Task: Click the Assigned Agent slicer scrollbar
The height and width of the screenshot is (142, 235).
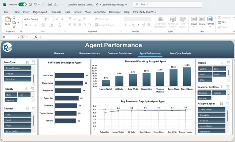Action: coord(228,116)
